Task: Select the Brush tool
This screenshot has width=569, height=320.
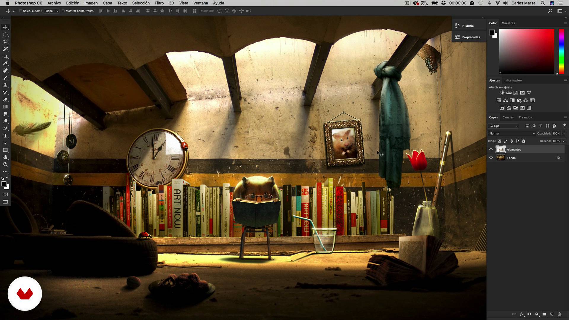Action: tap(5, 78)
